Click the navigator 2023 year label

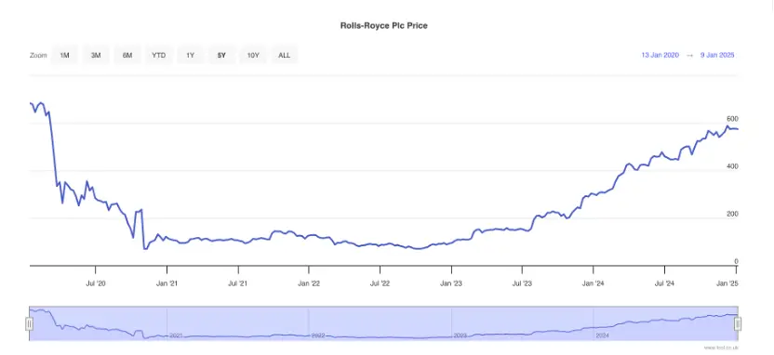click(460, 335)
